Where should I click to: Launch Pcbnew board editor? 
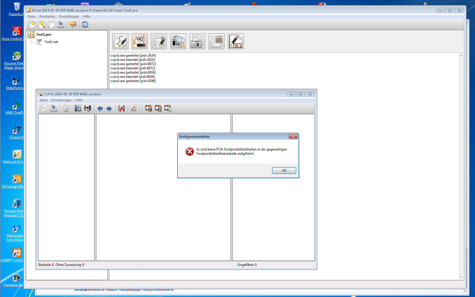[x=159, y=41]
